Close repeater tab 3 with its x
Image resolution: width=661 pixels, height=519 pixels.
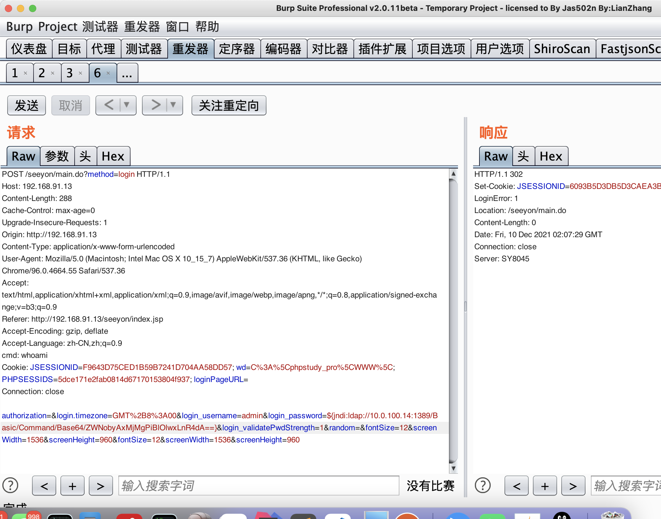click(x=80, y=73)
